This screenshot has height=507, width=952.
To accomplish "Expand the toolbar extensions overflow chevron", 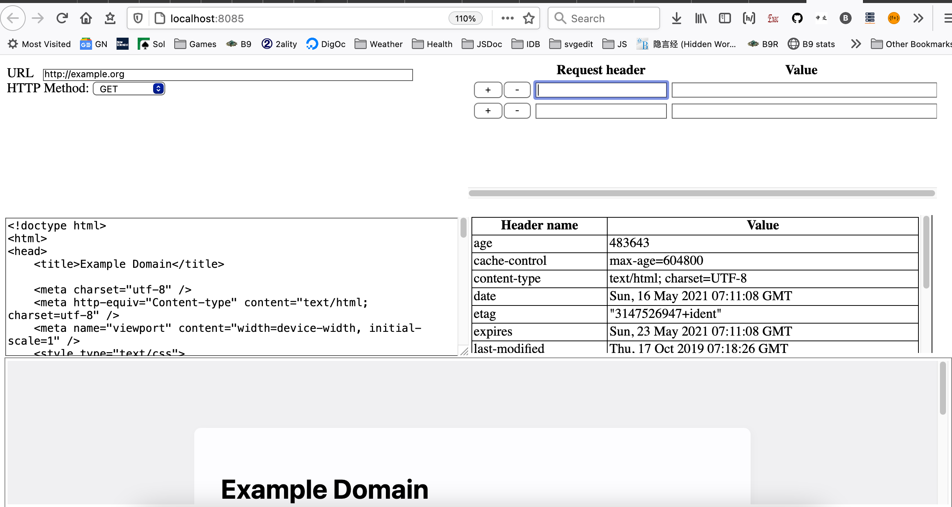I will tap(918, 18).
